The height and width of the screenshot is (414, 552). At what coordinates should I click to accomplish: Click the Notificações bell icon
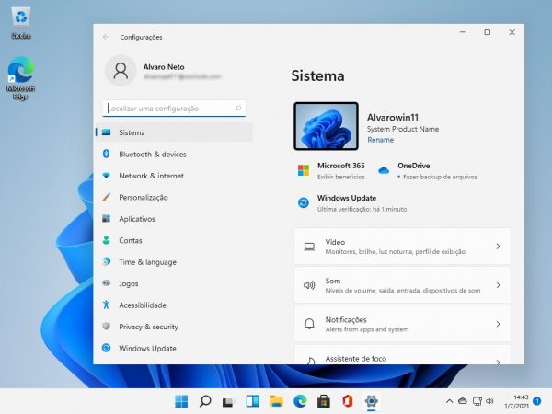pyautogui.click(x=309, y=324)
